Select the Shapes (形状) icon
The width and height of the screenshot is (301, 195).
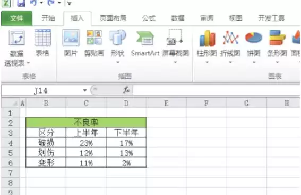[x=118, y=38]
